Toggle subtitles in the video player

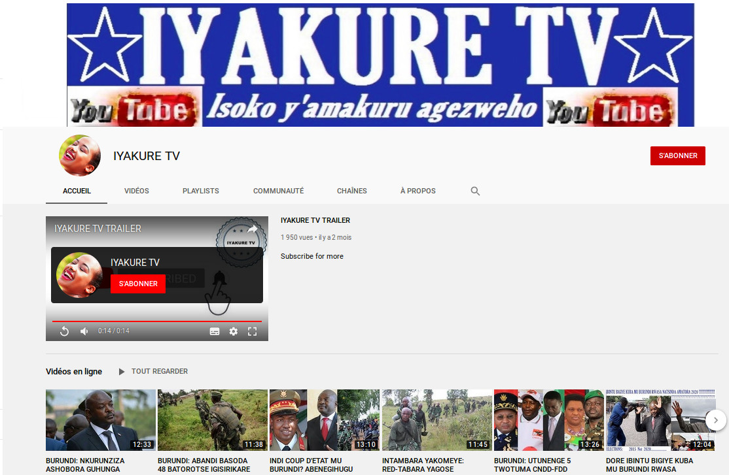point(215,331)
